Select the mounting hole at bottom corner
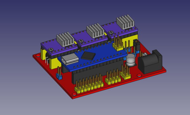 click(x=74, y=94)
